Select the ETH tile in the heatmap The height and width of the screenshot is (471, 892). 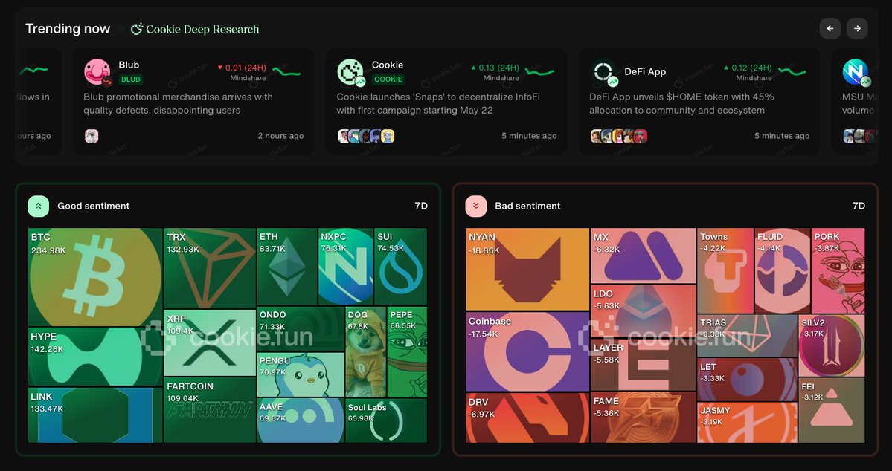point(286,267)
